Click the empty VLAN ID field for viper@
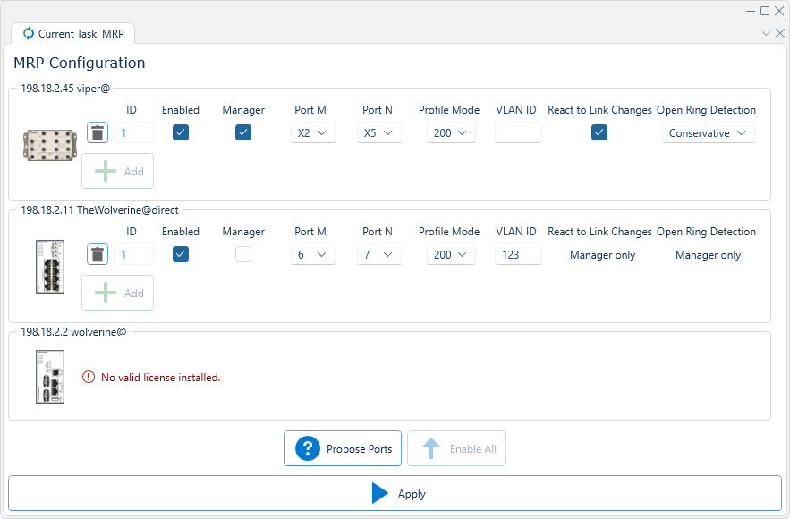Image resolution: width=790 pixels, height=519 pixels. pyautogui.click(x=516, y=132)
